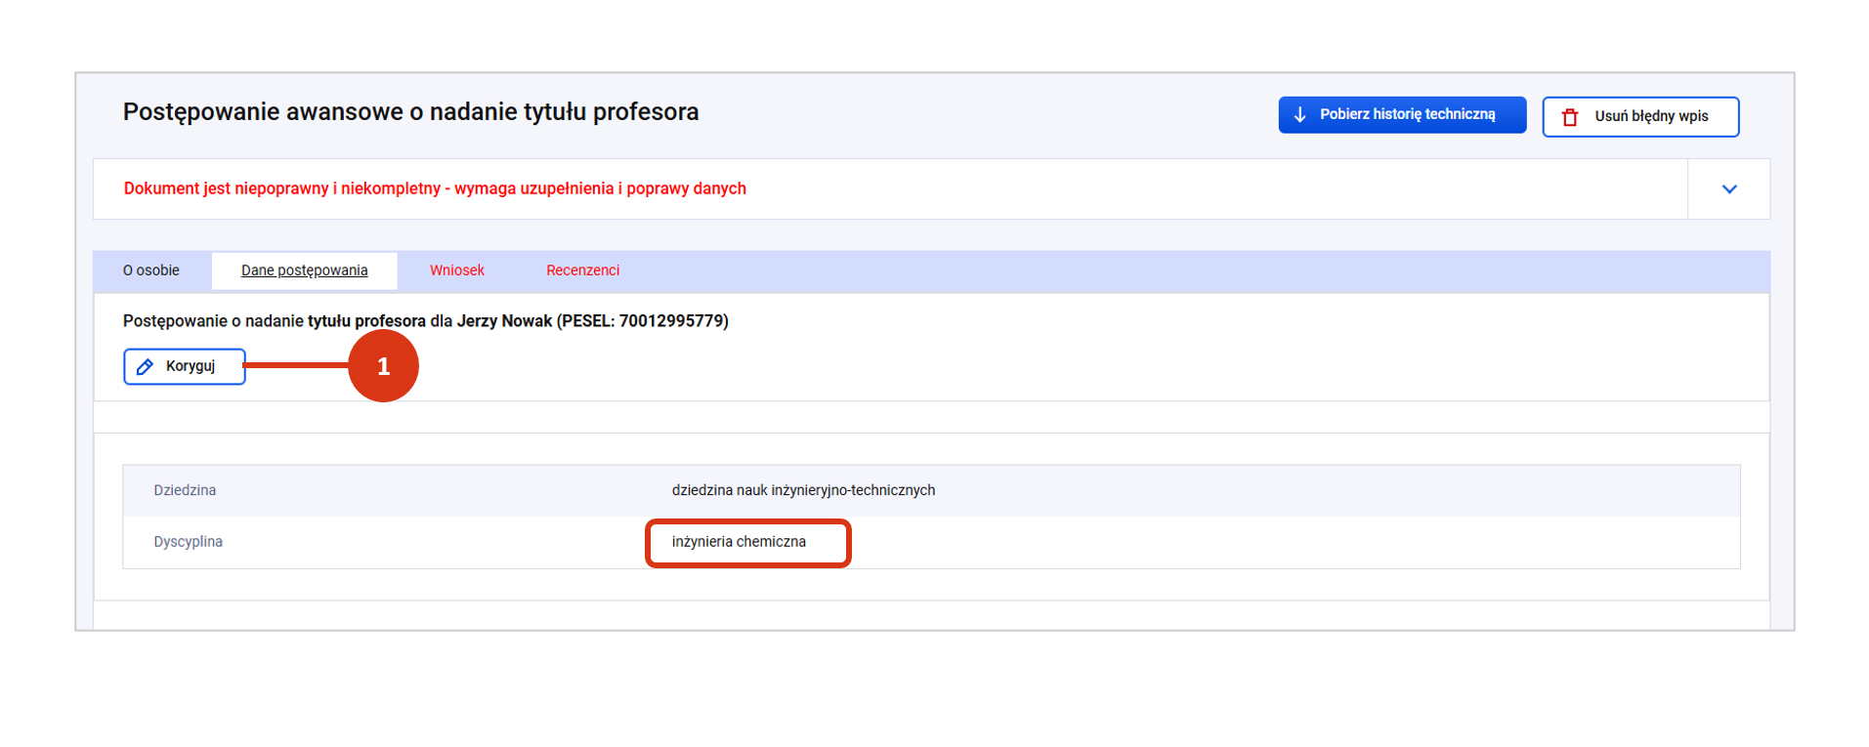Click the red numbered marker 1
1869x747 pixels.
point(383,366)
